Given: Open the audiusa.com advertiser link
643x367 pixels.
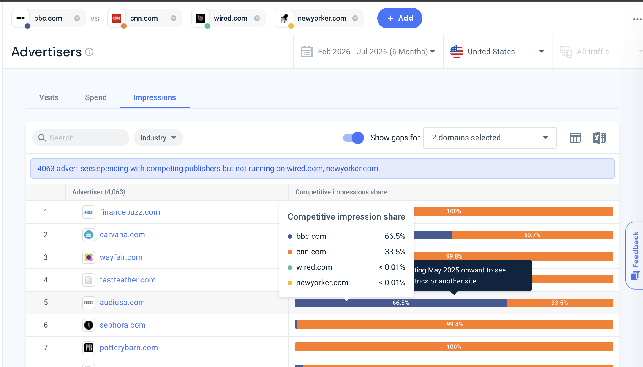Looking at the screenshot, I should (x=122, y=303).
